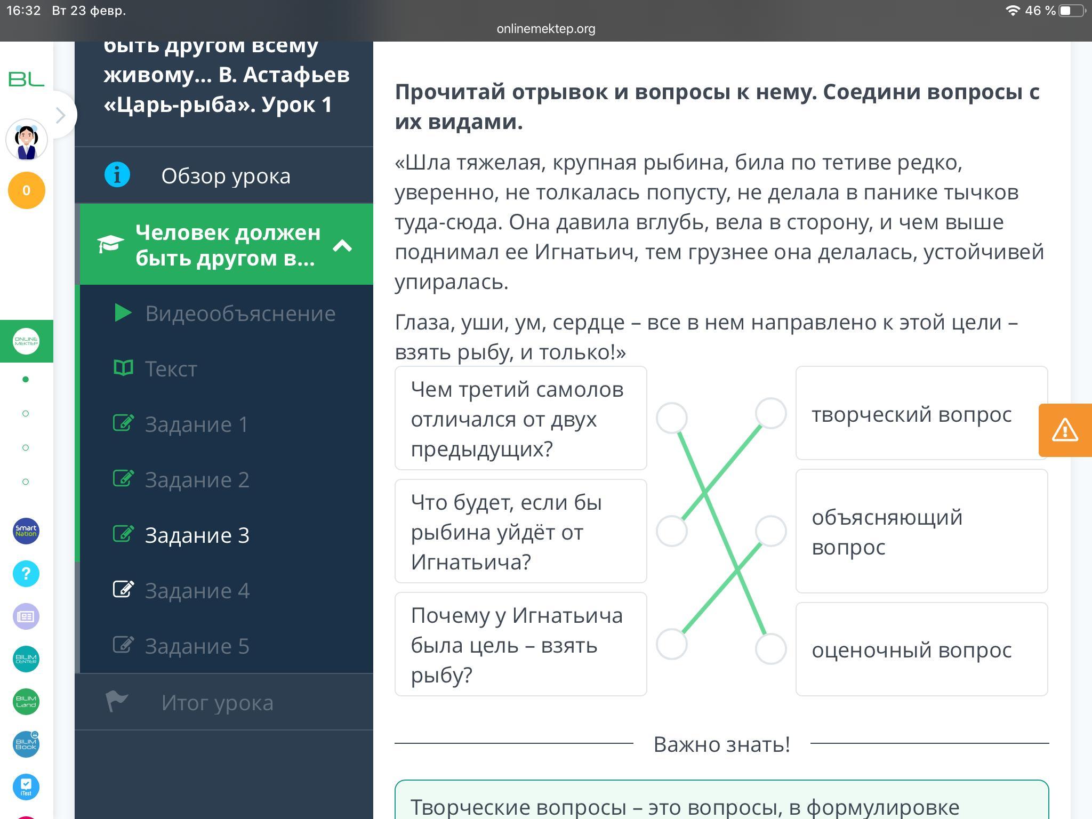Image resolution: width=1092 pixels, height=819 pixels.
Task: Click the 'объясняющий вопрос' answer card
Action: coord(921,532)
